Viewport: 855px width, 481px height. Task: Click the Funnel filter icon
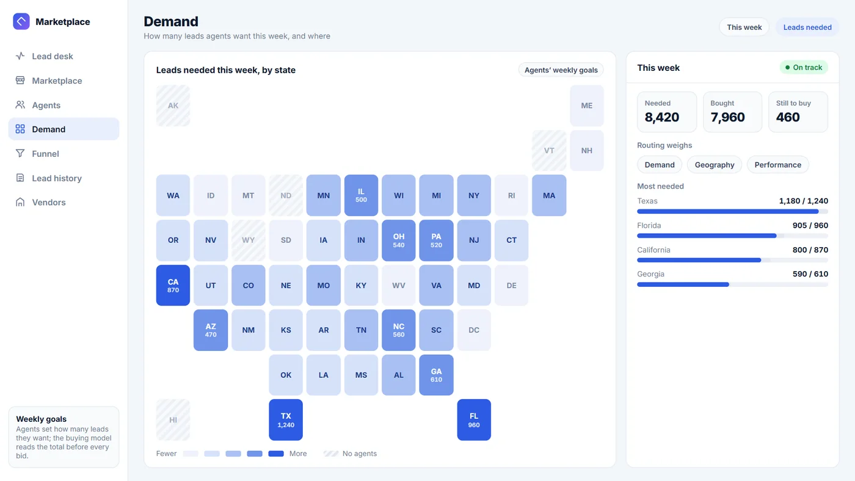tap(20, 154)
